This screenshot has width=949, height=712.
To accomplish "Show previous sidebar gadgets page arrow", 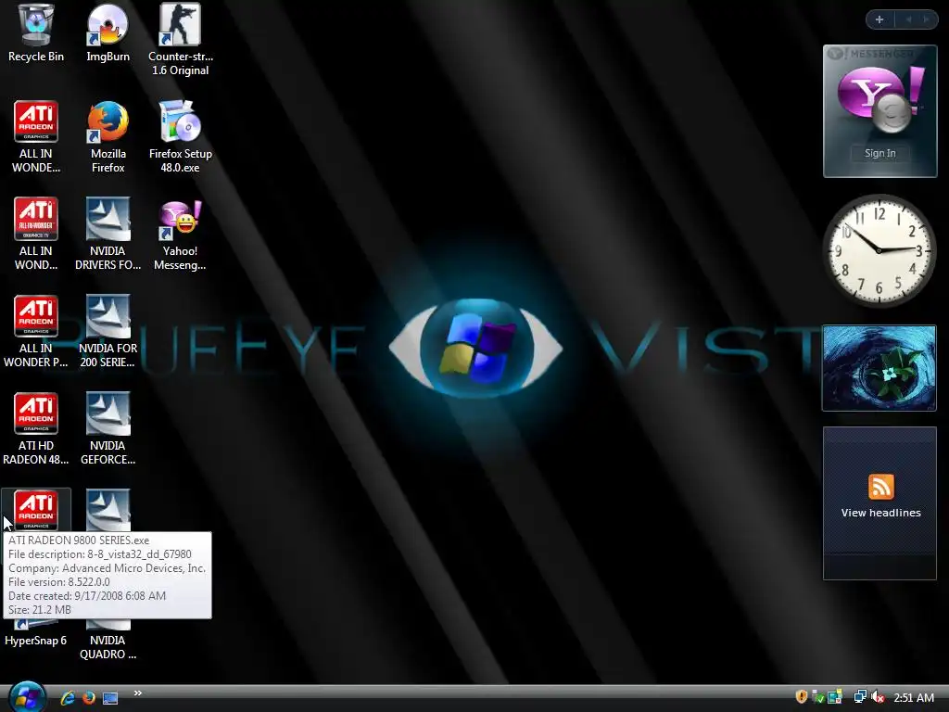I will [x=908, y=19].
